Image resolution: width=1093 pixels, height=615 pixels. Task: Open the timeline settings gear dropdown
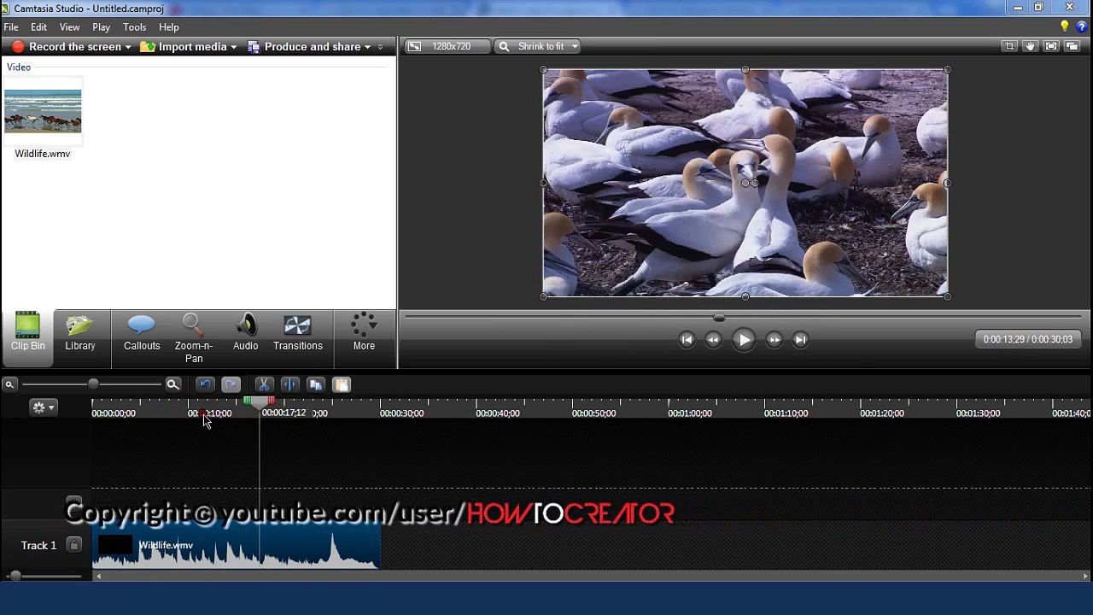tap(43, 408)
